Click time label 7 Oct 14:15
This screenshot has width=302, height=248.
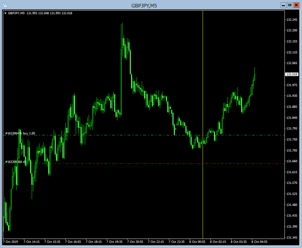32,242
